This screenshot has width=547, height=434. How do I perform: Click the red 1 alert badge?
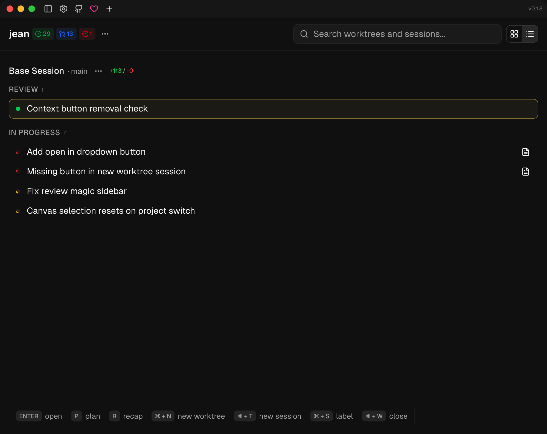87,34
